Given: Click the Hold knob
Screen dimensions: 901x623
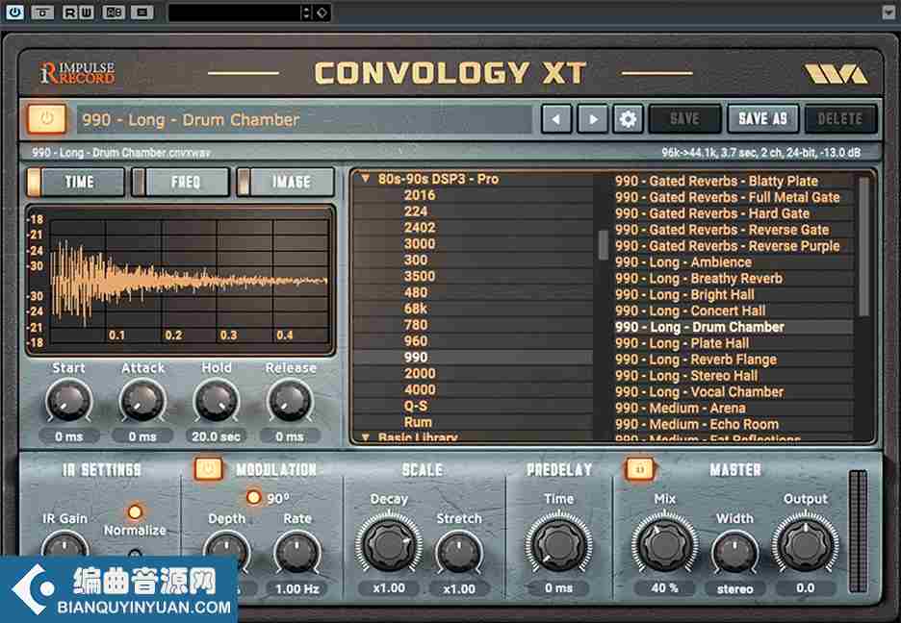Looking at the screenshot, I should [216, 400].
